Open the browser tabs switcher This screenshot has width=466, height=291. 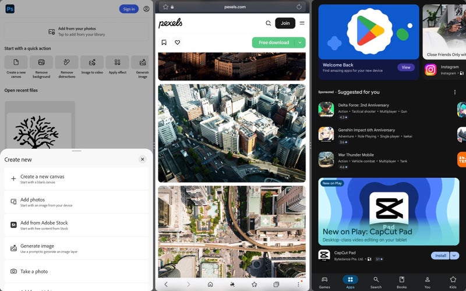pos(276,285)
